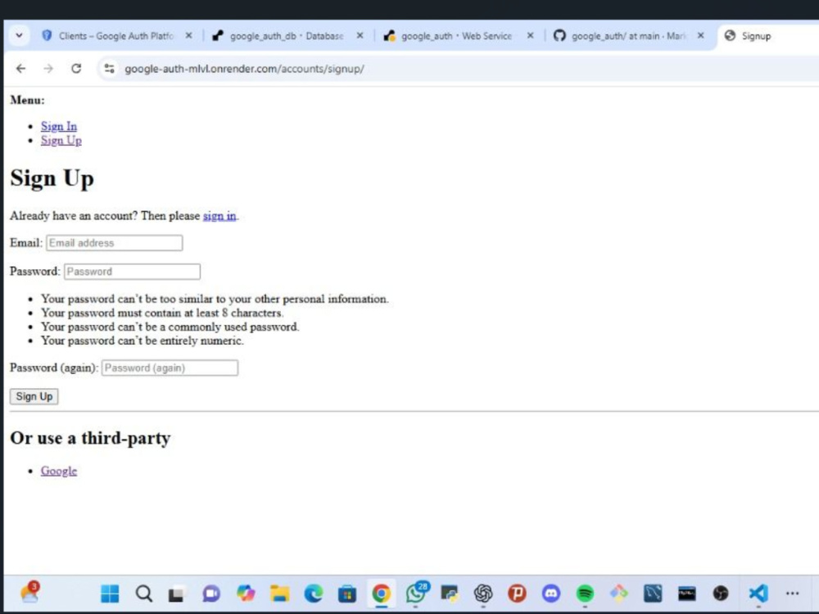
Task: Click the 'Sign Up' page heading
Action: (x=52, y=178)
